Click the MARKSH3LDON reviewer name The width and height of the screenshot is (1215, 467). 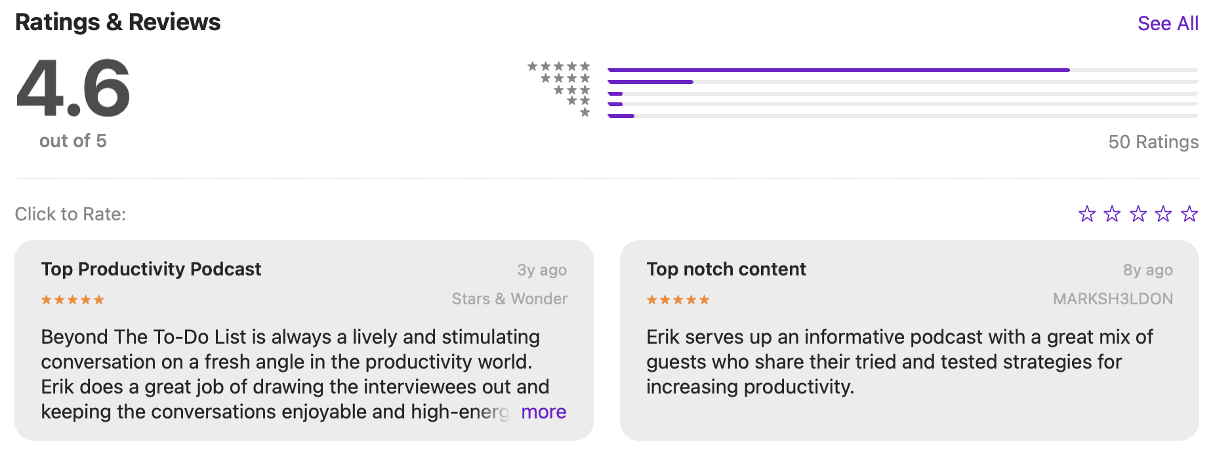[1113, 299]
